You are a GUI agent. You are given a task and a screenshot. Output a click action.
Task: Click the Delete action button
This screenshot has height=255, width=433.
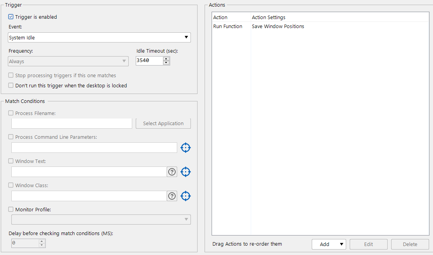[x=410, y=244]
